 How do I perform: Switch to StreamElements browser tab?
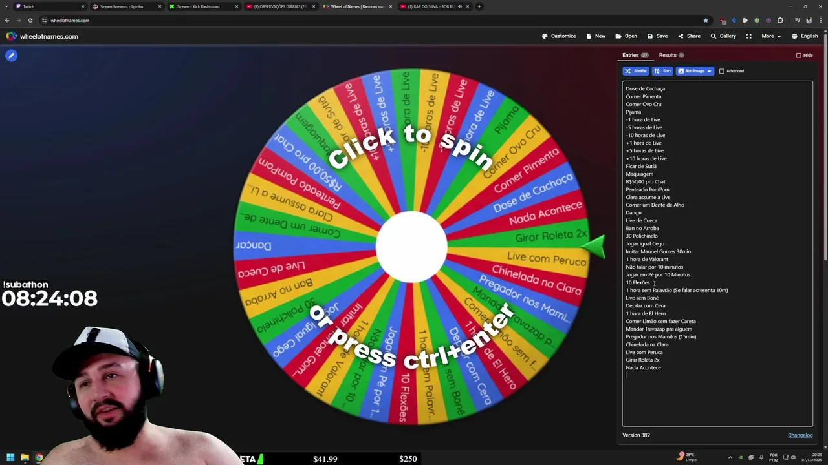coord(126,6)
